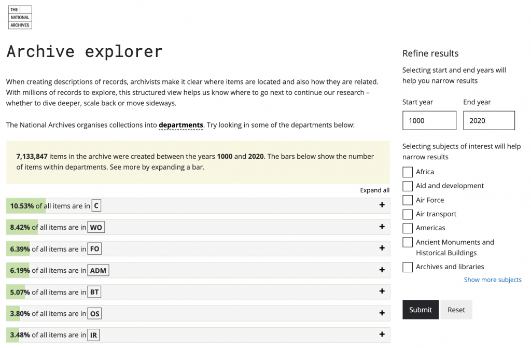Viewport: 531px width, 348px height.
Task: Click the FO department code label
Action: click(94, 249)
